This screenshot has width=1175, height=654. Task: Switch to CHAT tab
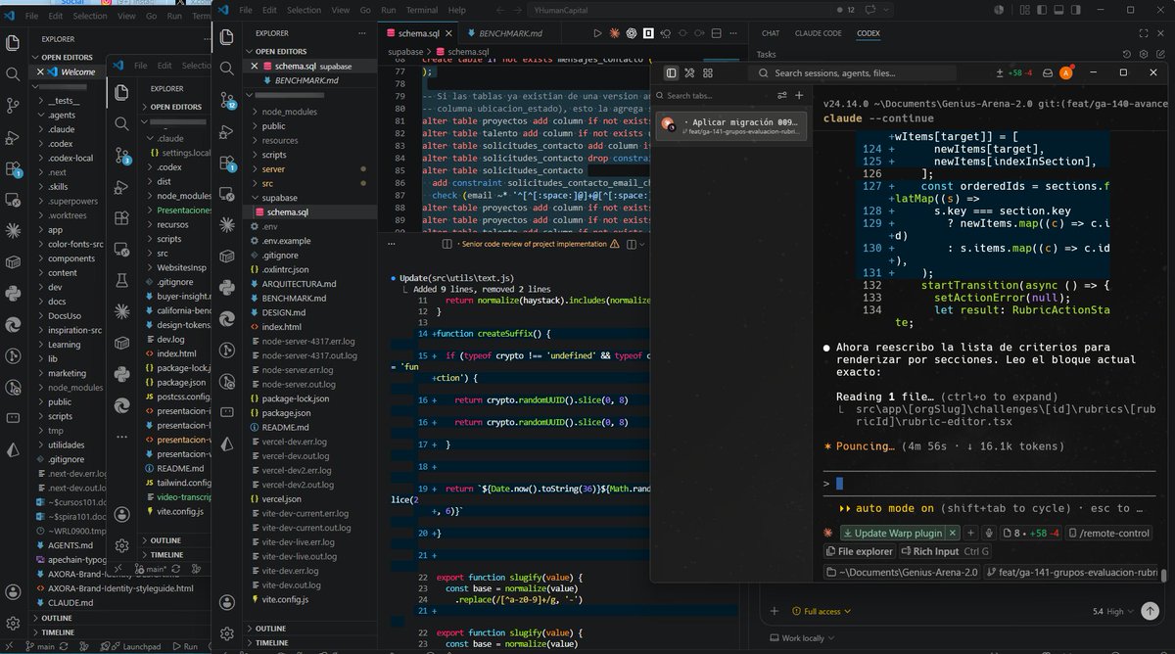click(771, 32)
